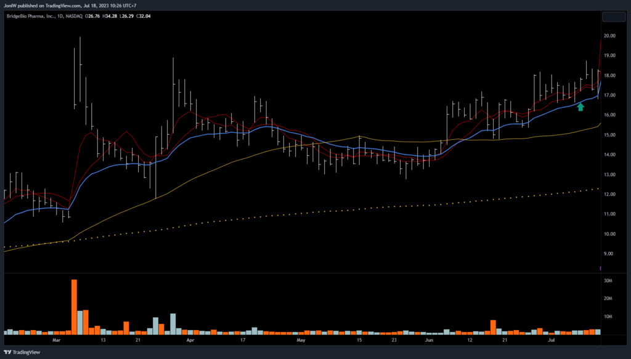This screenshot has height=359, width=631.
Task: Click the 20.00 price axis label
Action: [x=610, y=36]
